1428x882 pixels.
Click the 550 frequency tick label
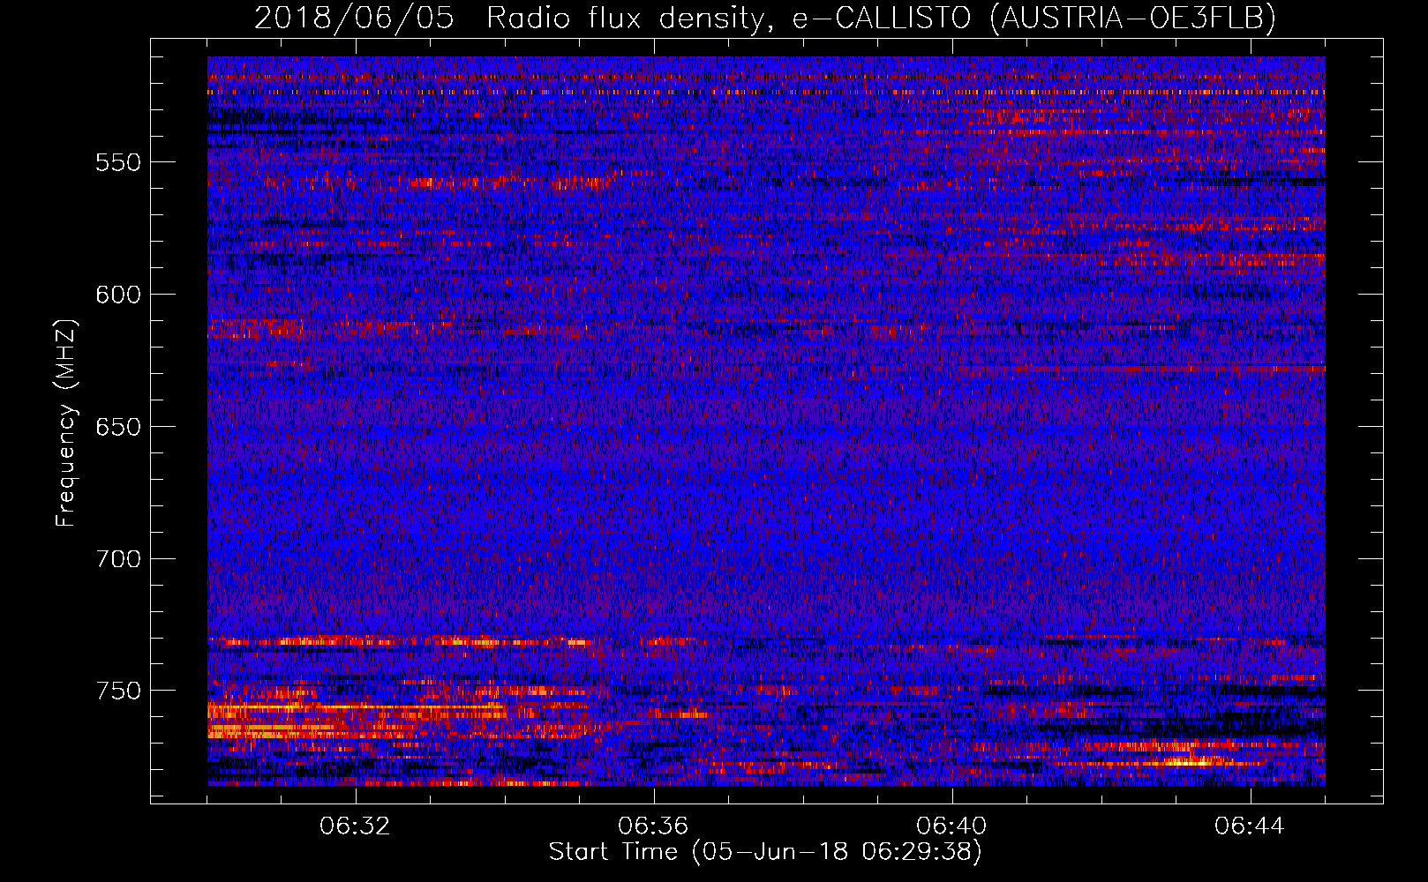point(118,162)
